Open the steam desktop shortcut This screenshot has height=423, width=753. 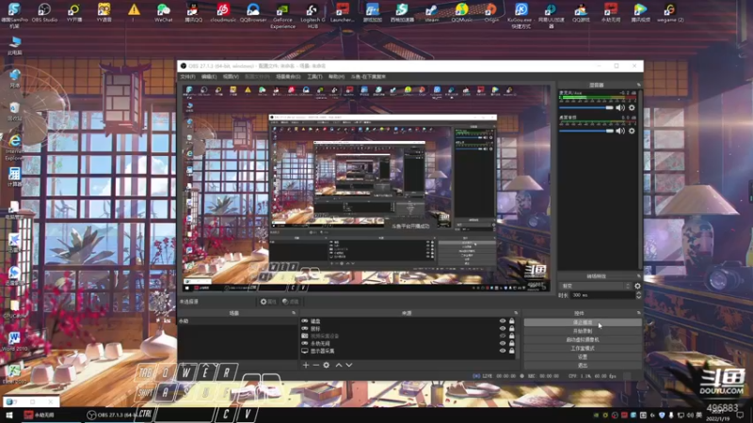431,12
